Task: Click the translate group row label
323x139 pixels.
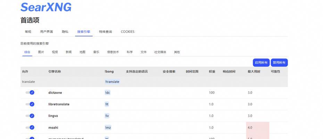Action: click(x=28, y=82)
